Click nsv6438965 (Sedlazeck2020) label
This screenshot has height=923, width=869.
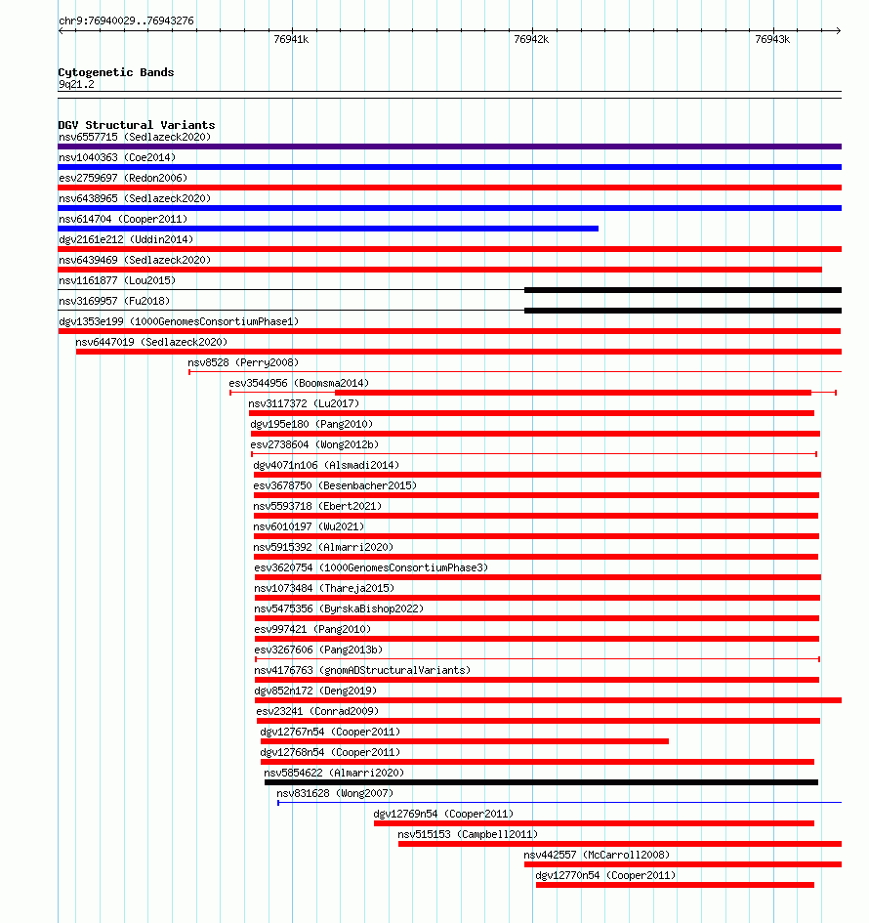point(135,199)
